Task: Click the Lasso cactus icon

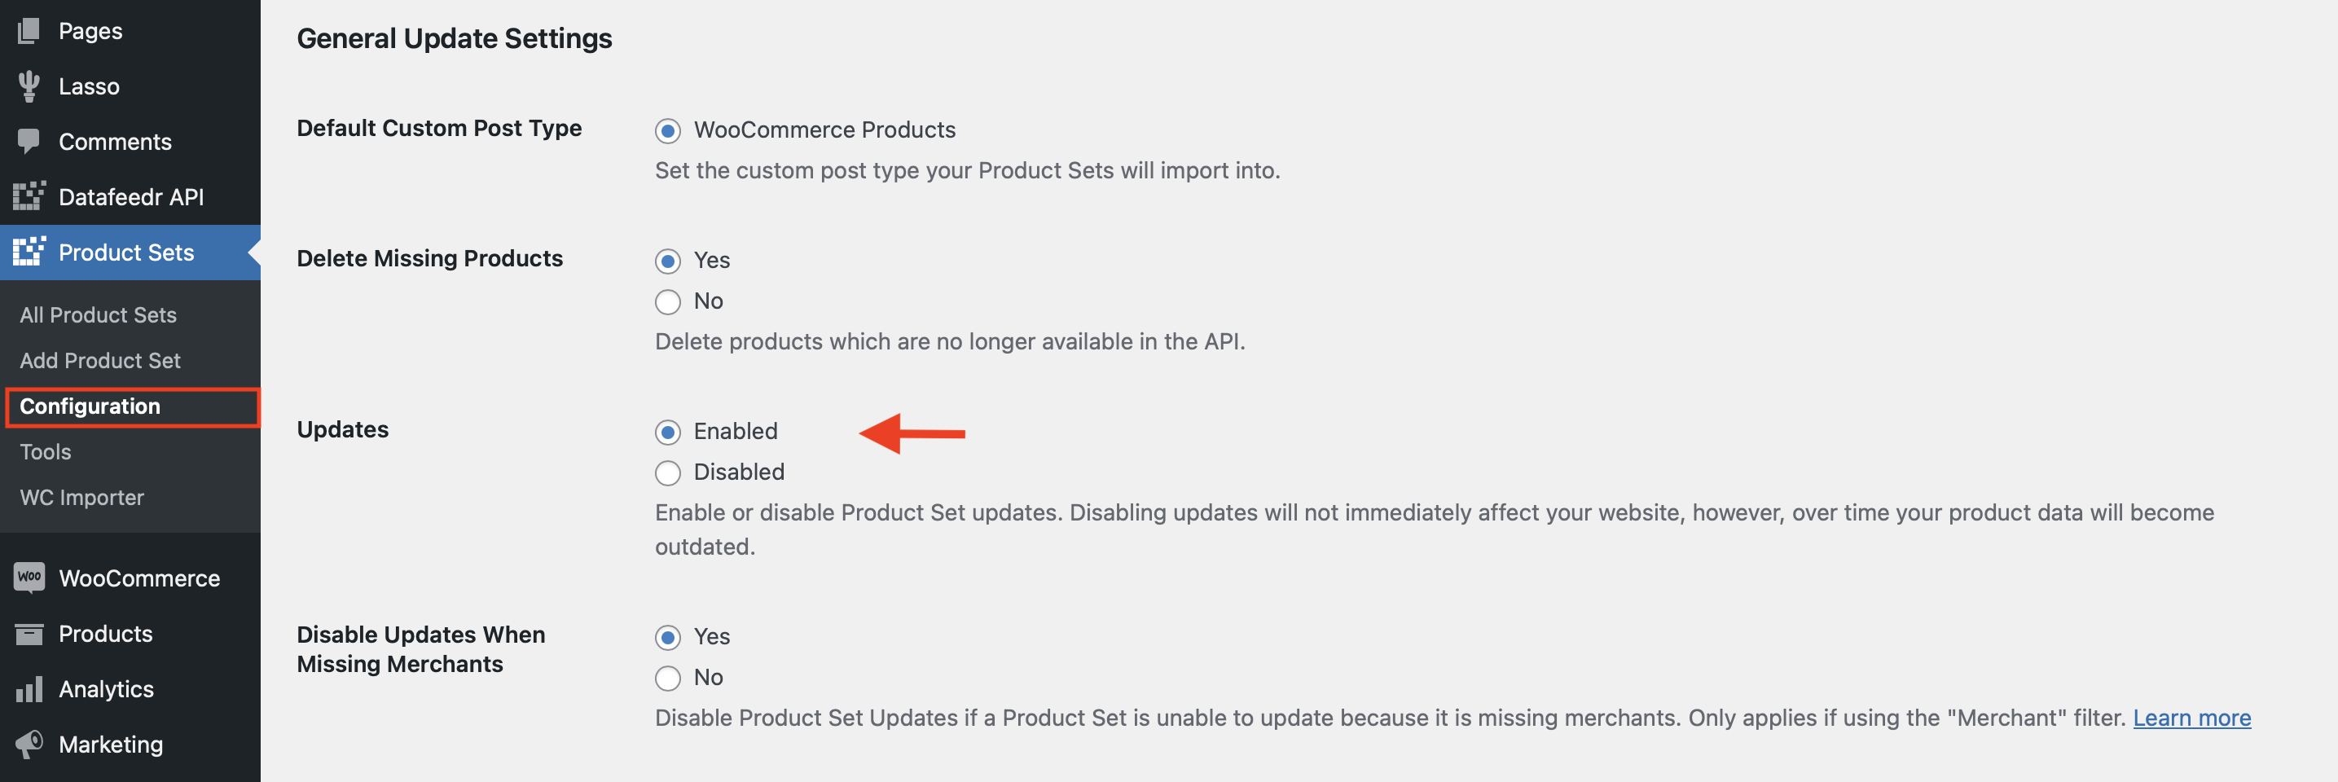Action: point(29,86)
